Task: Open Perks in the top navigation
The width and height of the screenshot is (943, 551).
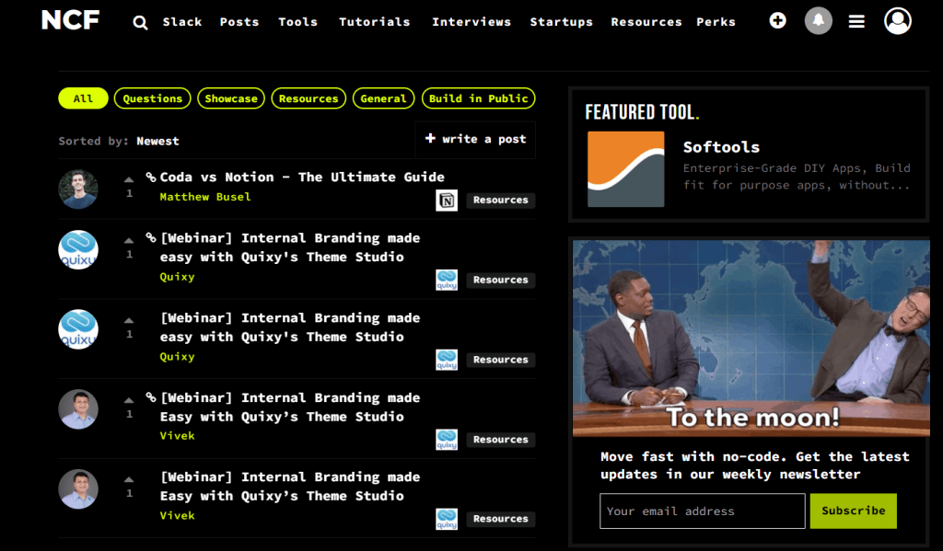Action: coord(716,22)
